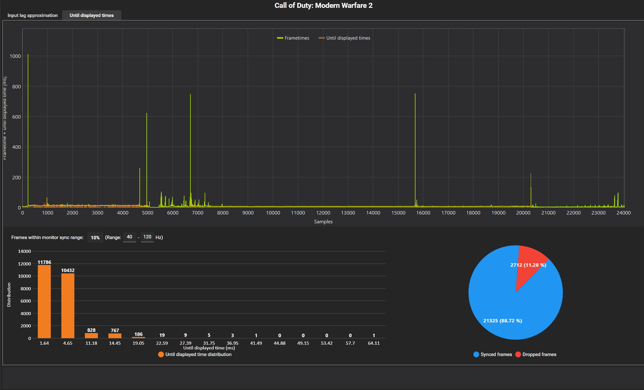Image resolution: width=644 pixels, height=390 pixels.
Task: Click the blue Synced frames circle icon
Action: [x=476, y=354]
